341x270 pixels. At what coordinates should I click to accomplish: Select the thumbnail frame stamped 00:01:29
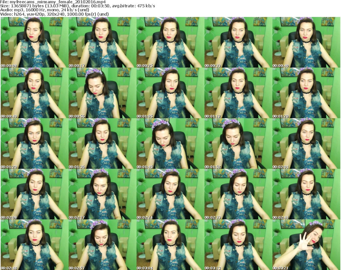pos(34,144)
